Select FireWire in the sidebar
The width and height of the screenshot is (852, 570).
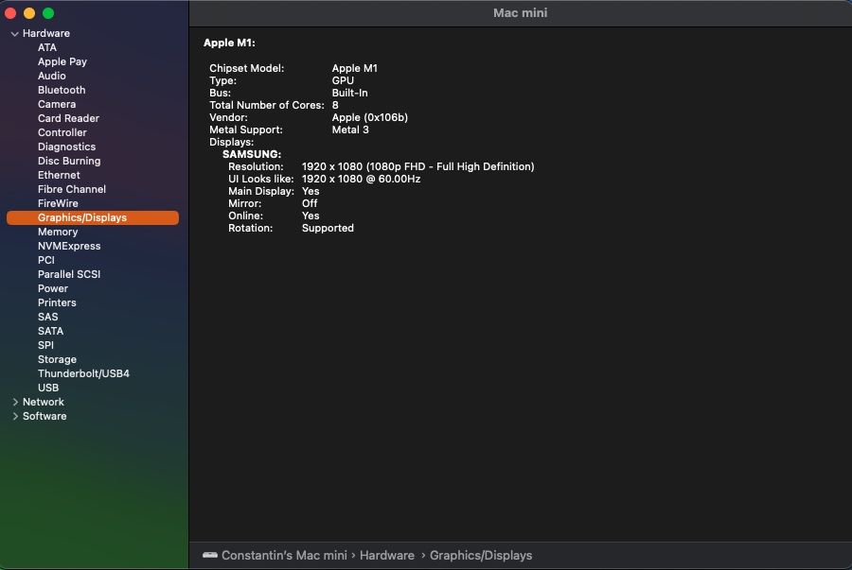[58, 203]
